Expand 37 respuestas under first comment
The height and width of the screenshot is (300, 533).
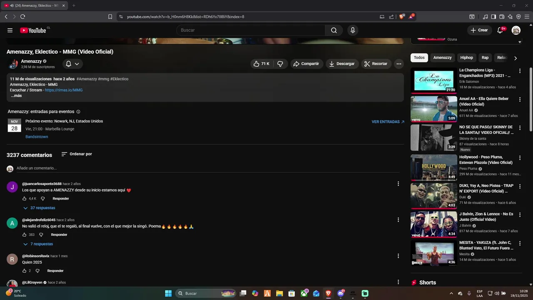(39, 208)
